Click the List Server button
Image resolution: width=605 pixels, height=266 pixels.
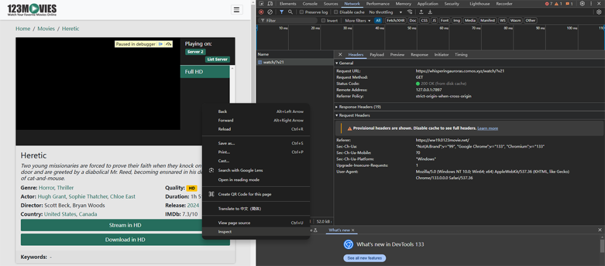click(217, 60)
